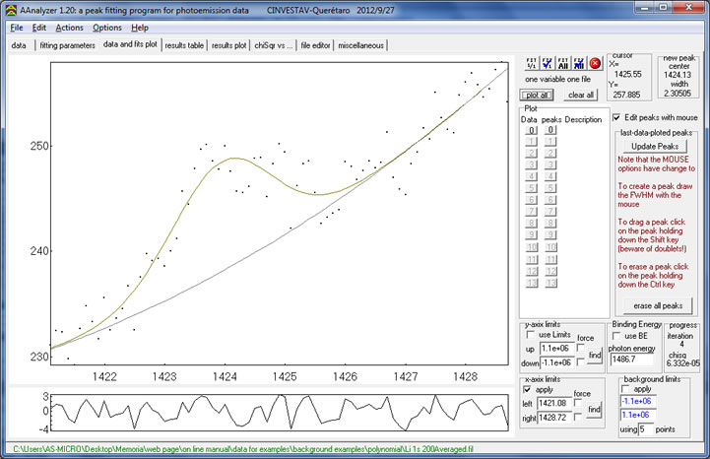Open the Options menu
This screenshot has height=459, width=710.
[x=107, y=28]
